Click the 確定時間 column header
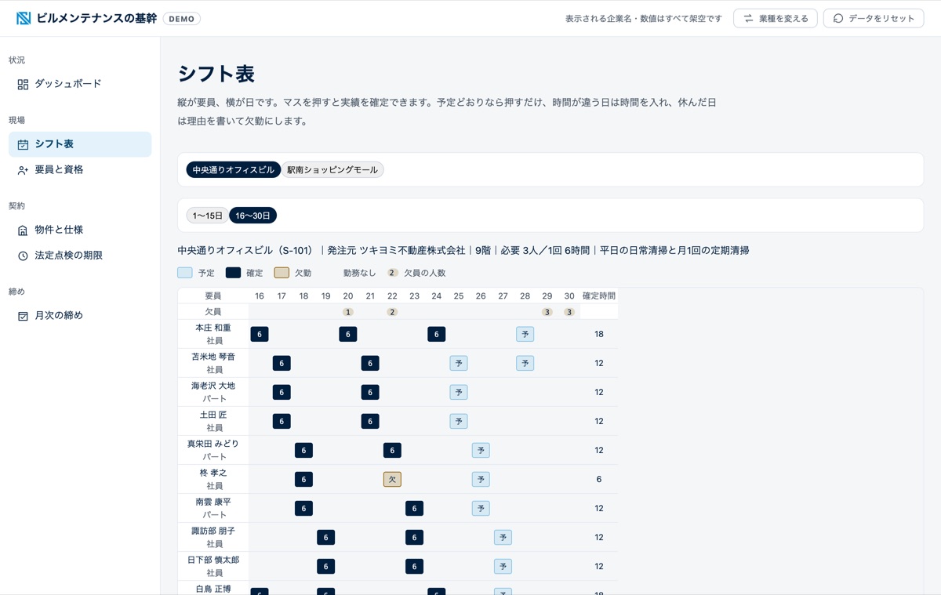Screen dimensions: 941x595 coord(599,296)
